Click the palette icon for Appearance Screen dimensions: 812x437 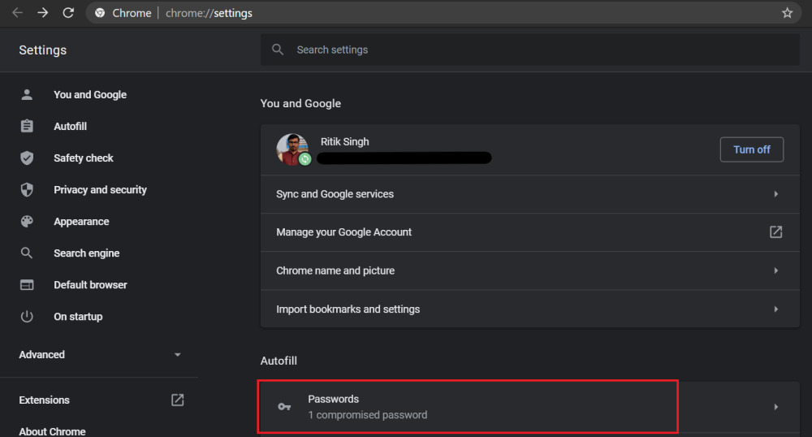click(x=27, y=221)
